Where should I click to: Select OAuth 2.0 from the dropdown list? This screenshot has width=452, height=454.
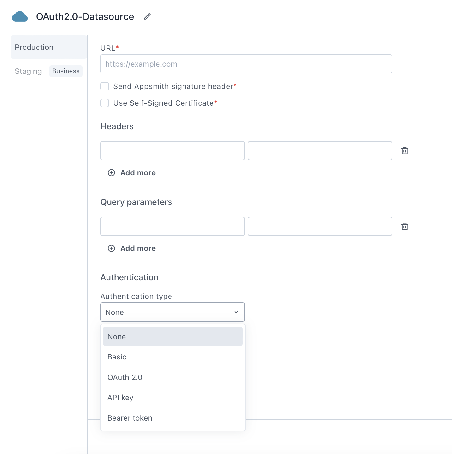pos(125,377)
